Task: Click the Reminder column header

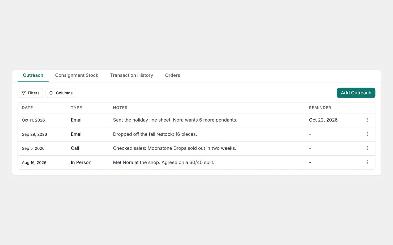Action: (320, 108)
